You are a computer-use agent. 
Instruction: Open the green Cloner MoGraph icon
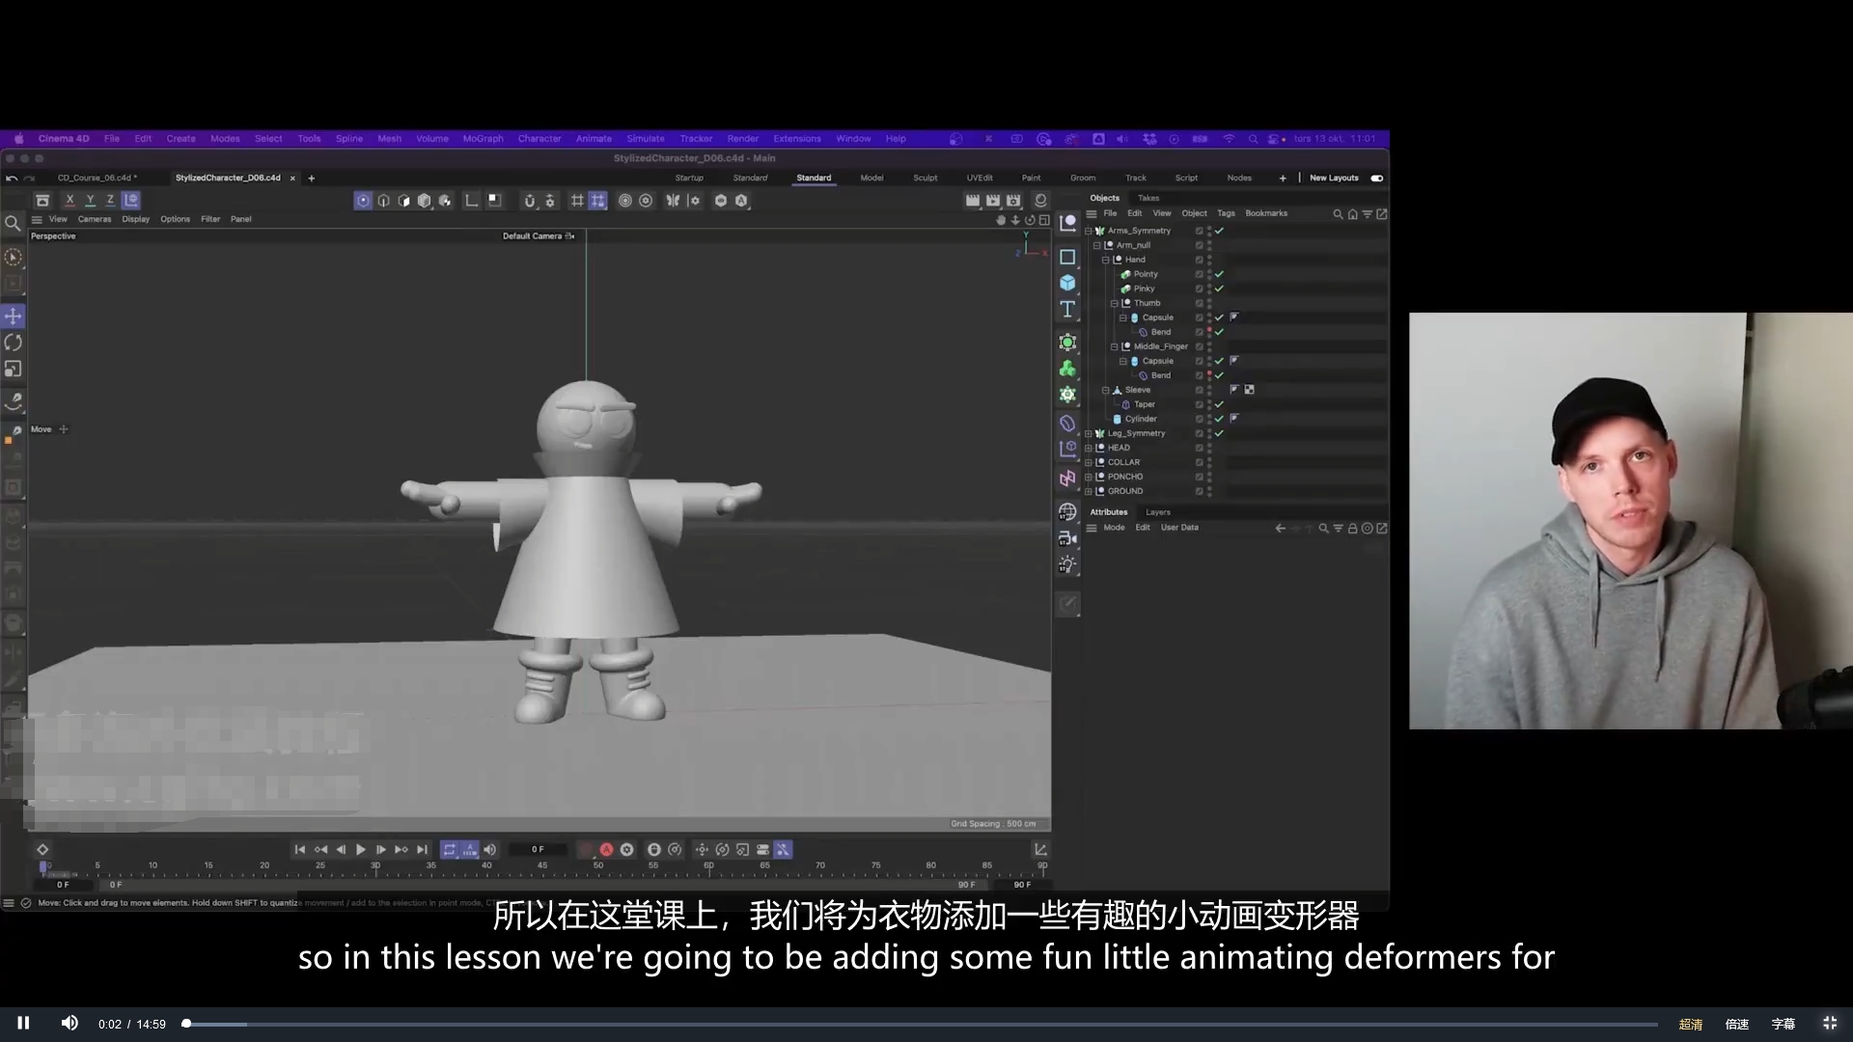coord(1067,369)
